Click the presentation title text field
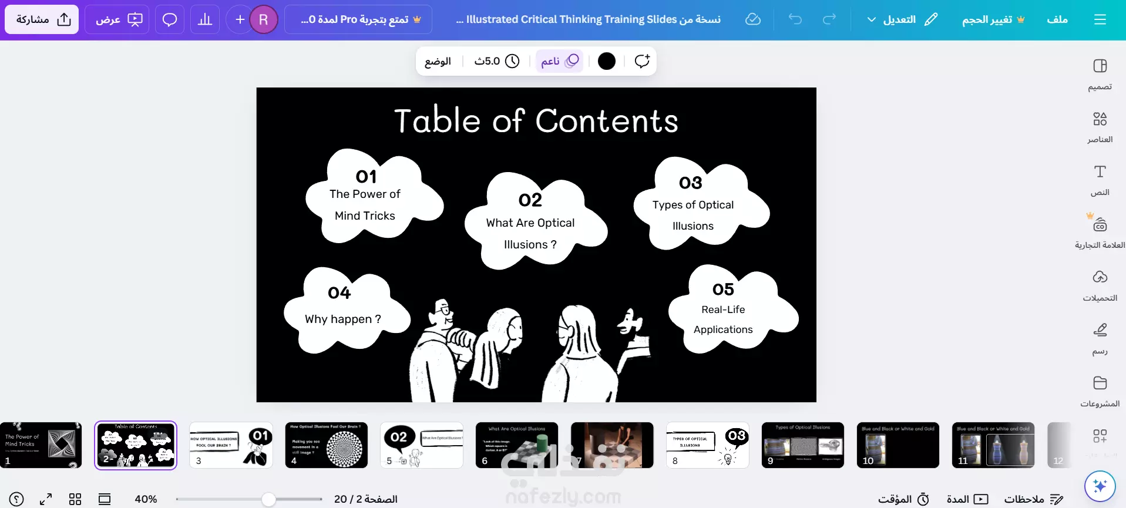Image resolution: width=1126 pixels, height=508 pixels. (x=588, y=19)
